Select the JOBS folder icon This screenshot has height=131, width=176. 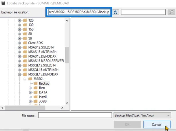[x=36, y=101]
